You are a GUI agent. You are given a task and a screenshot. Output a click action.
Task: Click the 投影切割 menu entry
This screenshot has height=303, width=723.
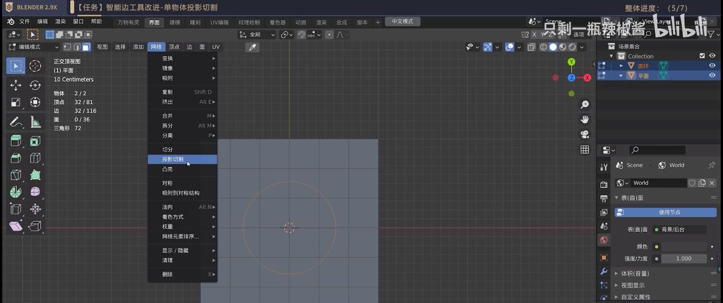coord(173,159)
